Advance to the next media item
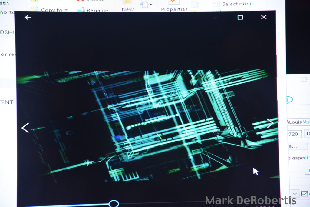The width and height of the screenshot is (310, 207). pyautogui.click(x=270, y=123)
